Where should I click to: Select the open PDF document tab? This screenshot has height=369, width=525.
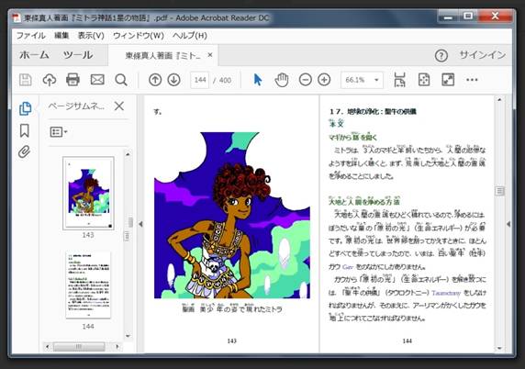point(163,56)
